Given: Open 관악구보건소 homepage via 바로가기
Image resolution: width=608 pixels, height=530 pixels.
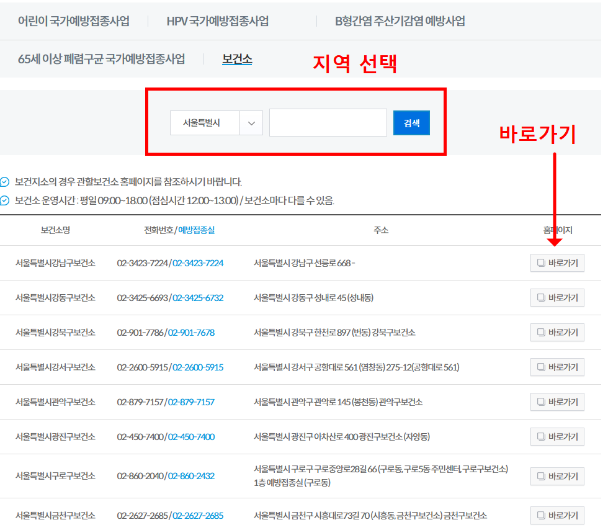Looking at the screenshot, I should pos(557,402).
